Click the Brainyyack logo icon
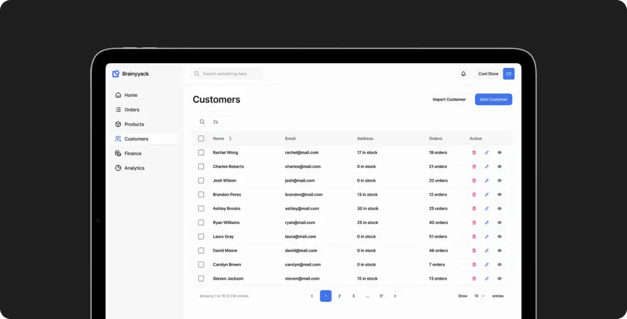 click(116, 73)
